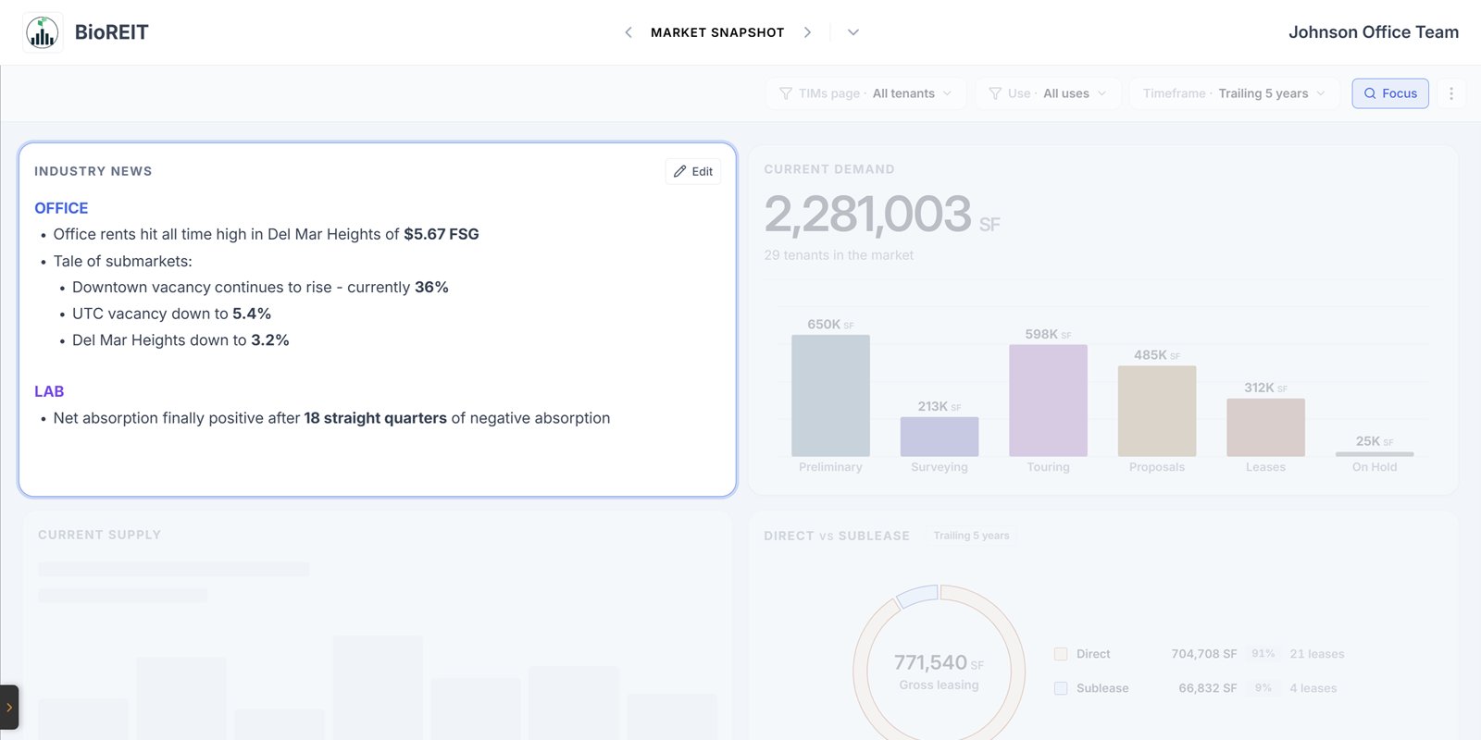Click the funnel icon on Use filter
Viewport: 1481px width, 740px height.
click(x=995, y=93)
